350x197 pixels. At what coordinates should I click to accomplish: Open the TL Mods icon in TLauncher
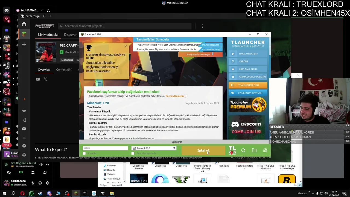click(232, 150)
